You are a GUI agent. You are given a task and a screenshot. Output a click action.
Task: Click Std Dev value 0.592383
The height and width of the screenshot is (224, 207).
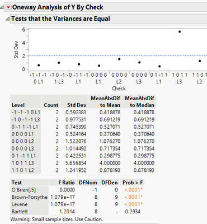pos(76,113)
